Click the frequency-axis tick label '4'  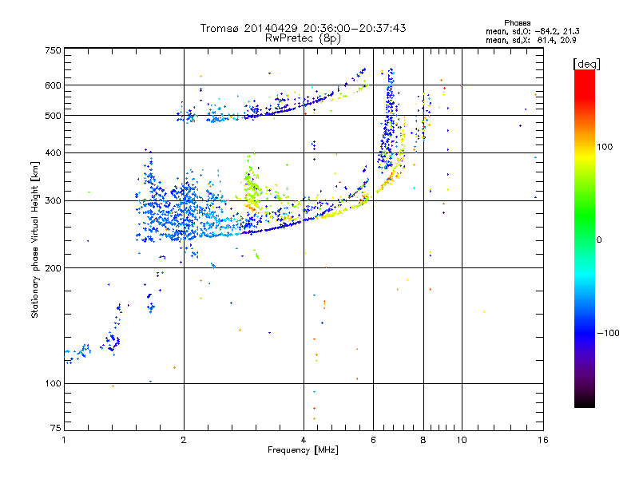(304, 440)
